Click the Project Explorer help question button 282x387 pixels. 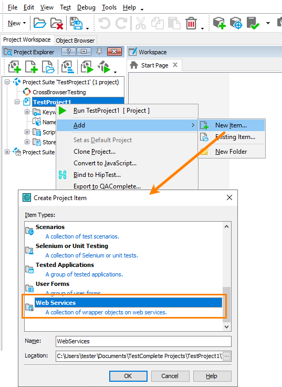[69, 52]
